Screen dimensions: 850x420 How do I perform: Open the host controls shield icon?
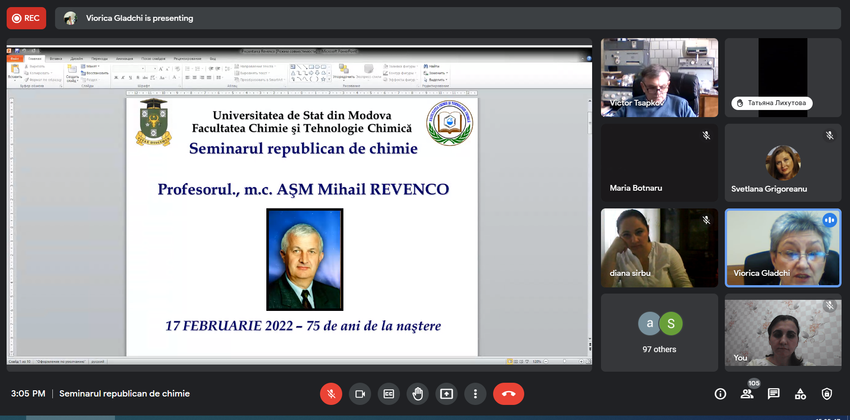point(826,394)
